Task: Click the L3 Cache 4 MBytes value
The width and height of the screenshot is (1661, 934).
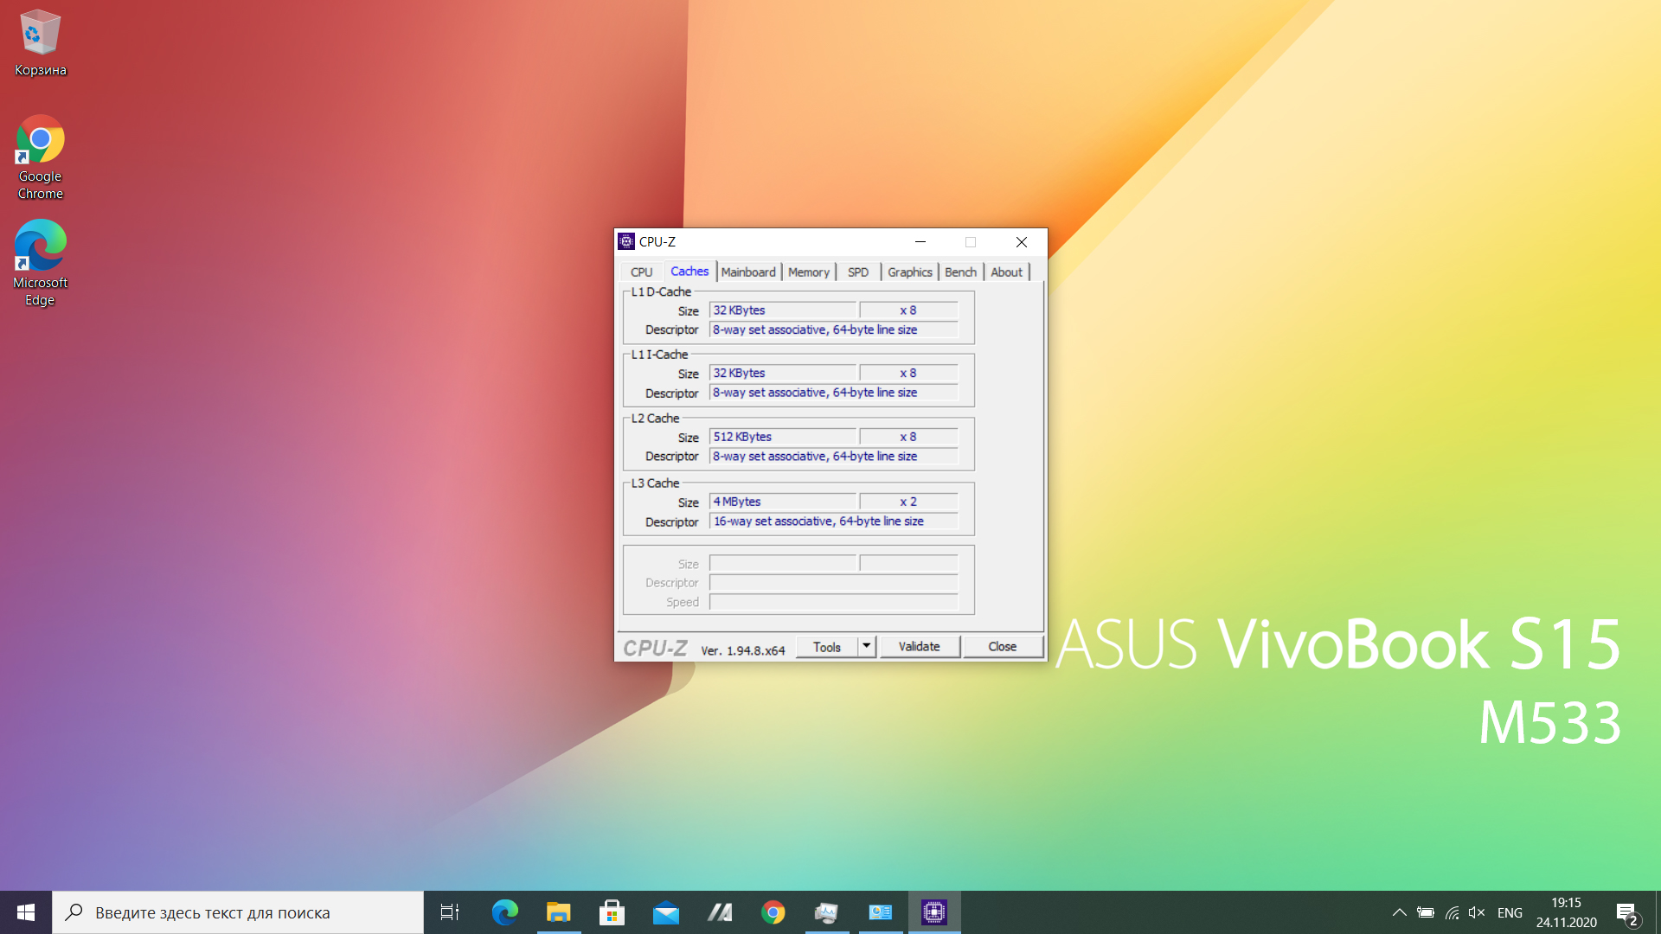Action: coord(783,502)
